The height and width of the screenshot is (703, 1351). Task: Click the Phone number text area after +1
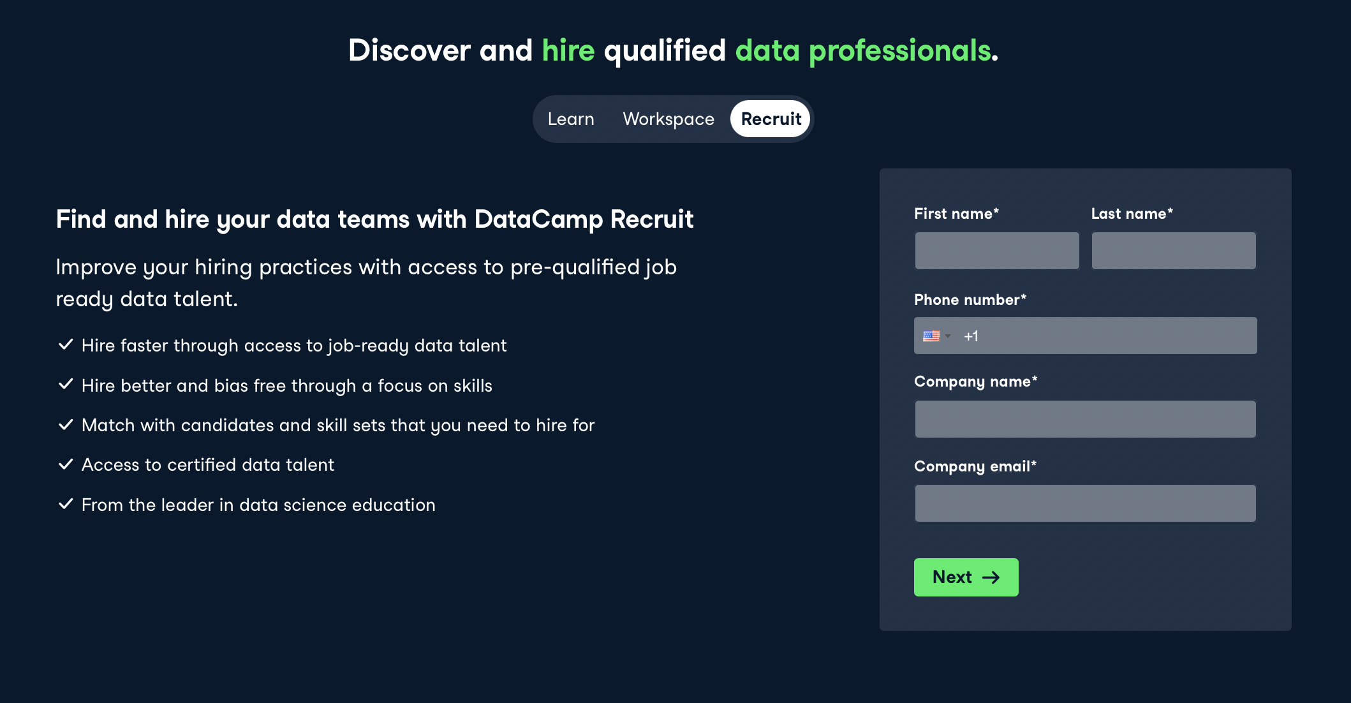coord(1116,336)
